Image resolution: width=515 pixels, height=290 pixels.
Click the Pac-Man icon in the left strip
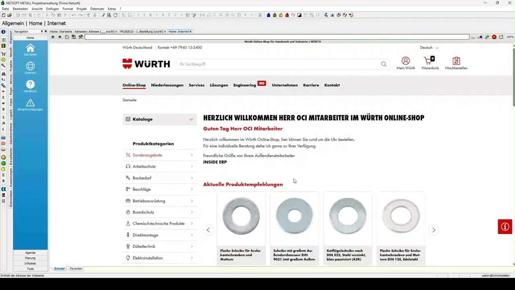(x=4, y=169)
